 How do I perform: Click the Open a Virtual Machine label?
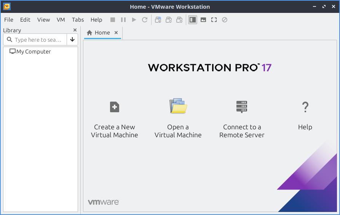178,131
